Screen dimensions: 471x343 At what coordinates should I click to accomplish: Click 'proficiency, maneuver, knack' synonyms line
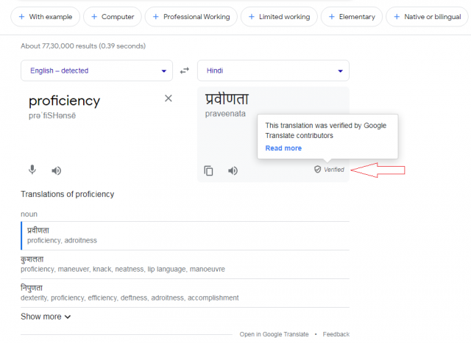click(123, 270)
